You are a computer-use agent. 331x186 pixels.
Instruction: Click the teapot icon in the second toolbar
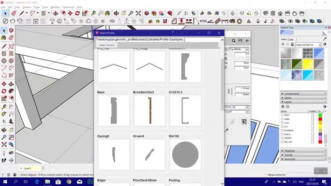click(12, 21)
